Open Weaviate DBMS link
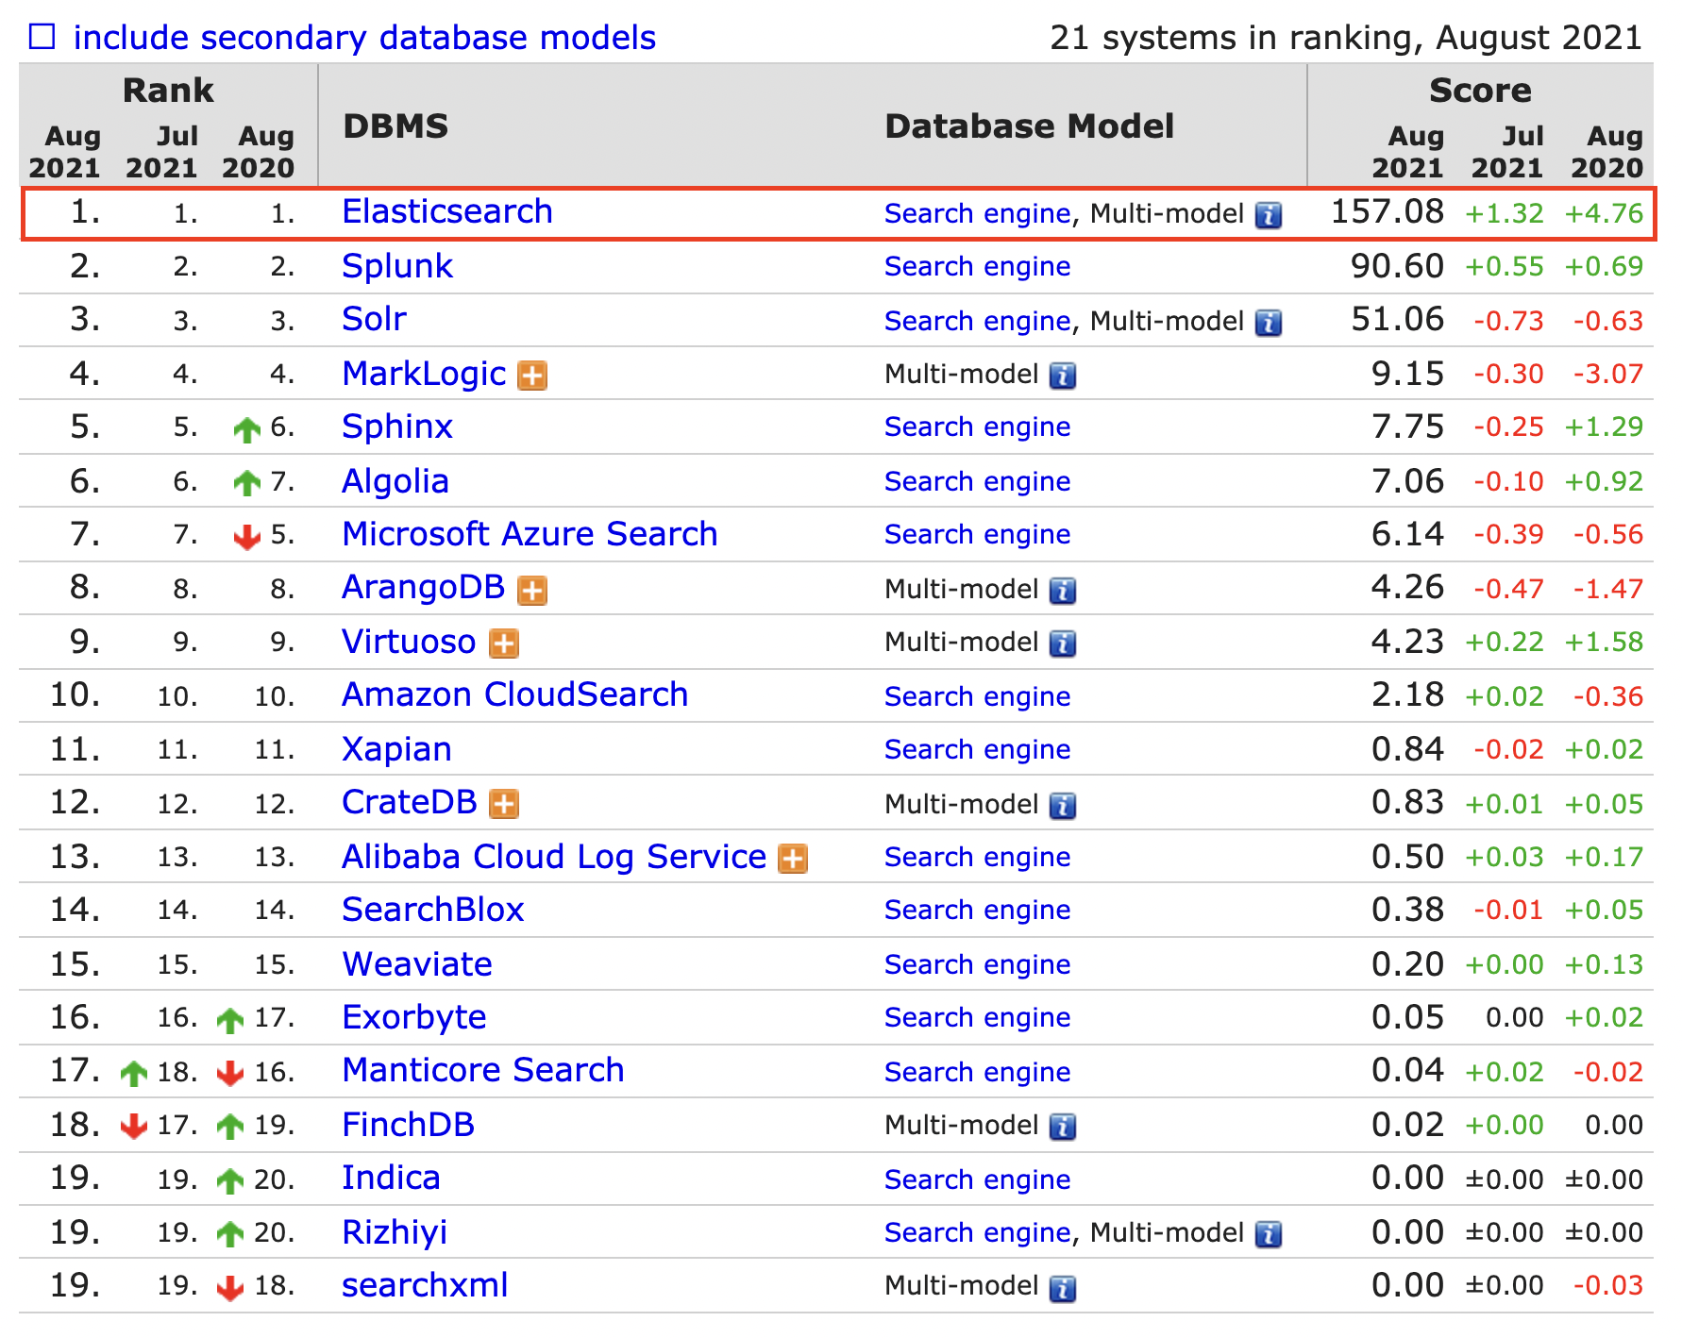Screen dimensions: 1682x1338 [417, 964]
